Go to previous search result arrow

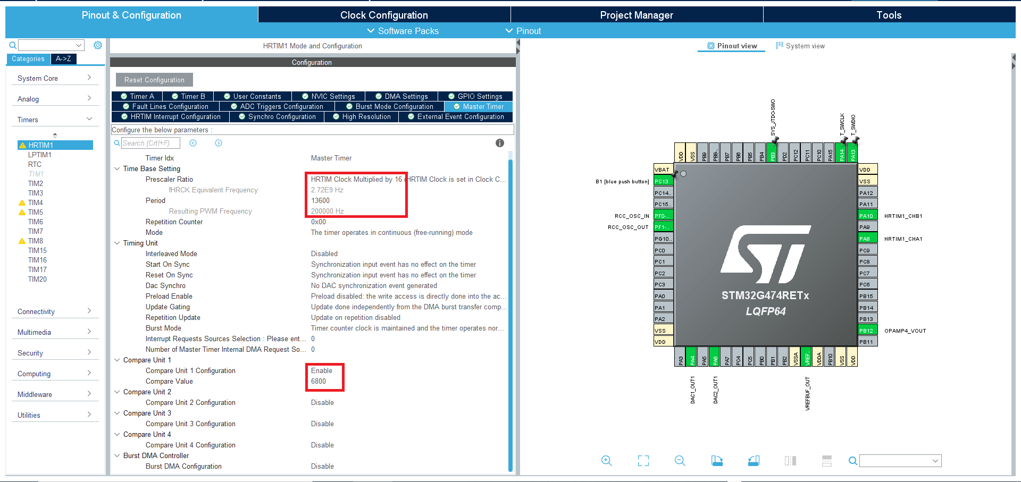coord(193,143)
